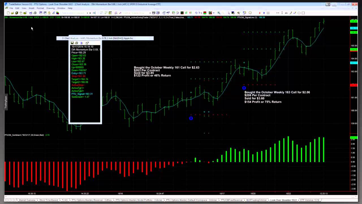Screen dimensions: 362x204
Task: Switch to PTU Options Mastery Reversal tab
Action: pos(92,200)
